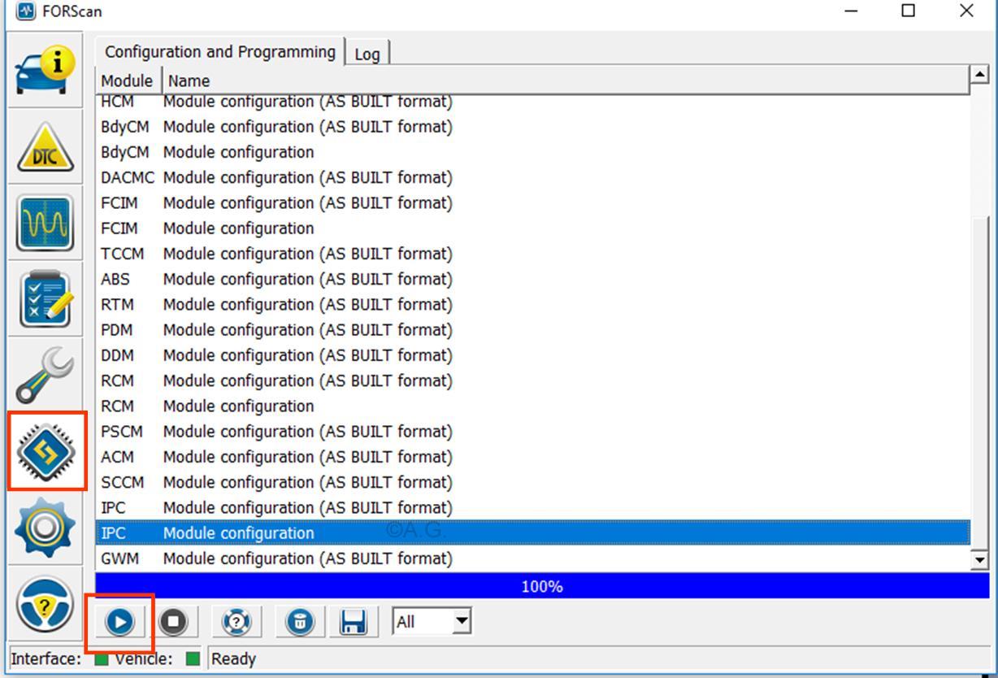Click the trash clear toolbar button
The height and width of the screenshot is (678, 998).
coord(300,622)
